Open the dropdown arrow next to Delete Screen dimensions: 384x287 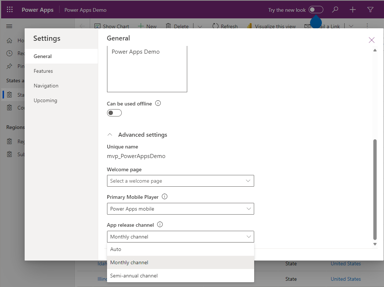point(200,26)
